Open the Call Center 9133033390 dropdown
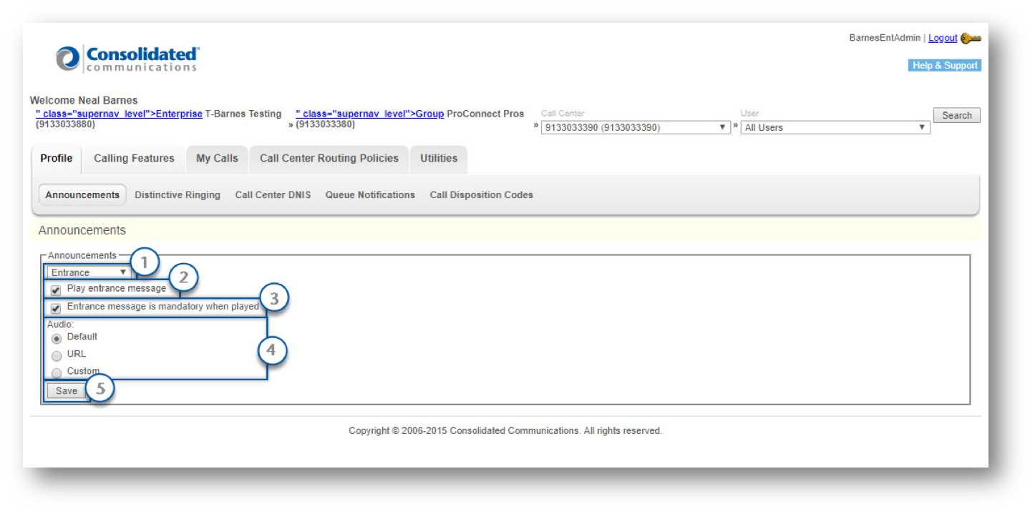1035x514 pixels. click(x=636, y=127)
